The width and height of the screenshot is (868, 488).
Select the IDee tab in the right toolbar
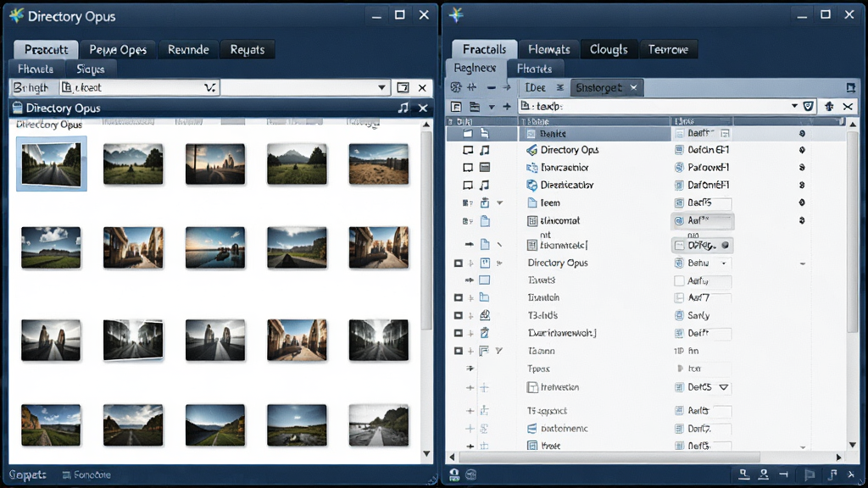coord(536,87)
